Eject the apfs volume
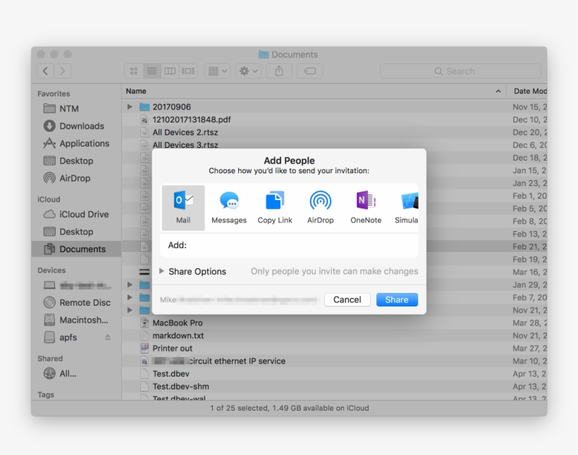This screenshot has width=578, height=455. coord(108,337)
